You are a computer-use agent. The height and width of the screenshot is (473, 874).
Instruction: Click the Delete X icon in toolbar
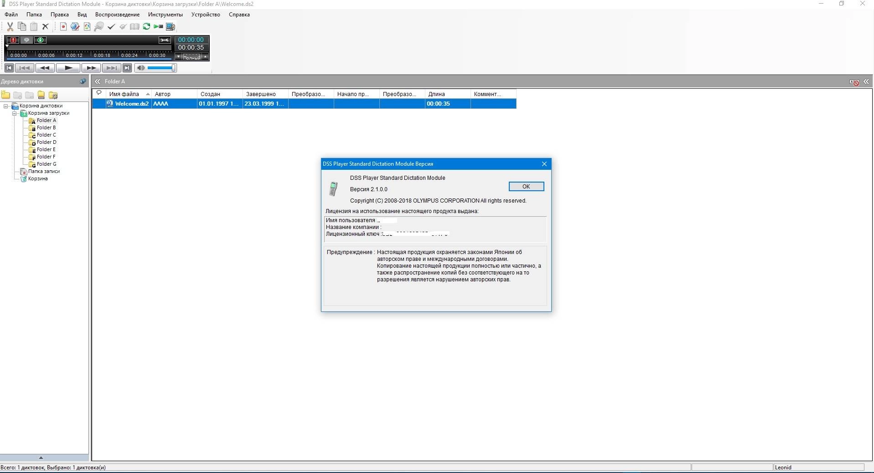tap(45, 26)
